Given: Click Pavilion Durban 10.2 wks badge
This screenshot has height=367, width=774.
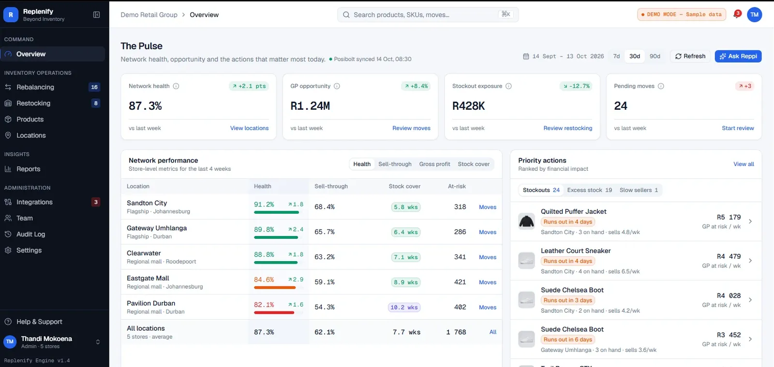Looking at the screenshot, I should click(x=404, y=308).
